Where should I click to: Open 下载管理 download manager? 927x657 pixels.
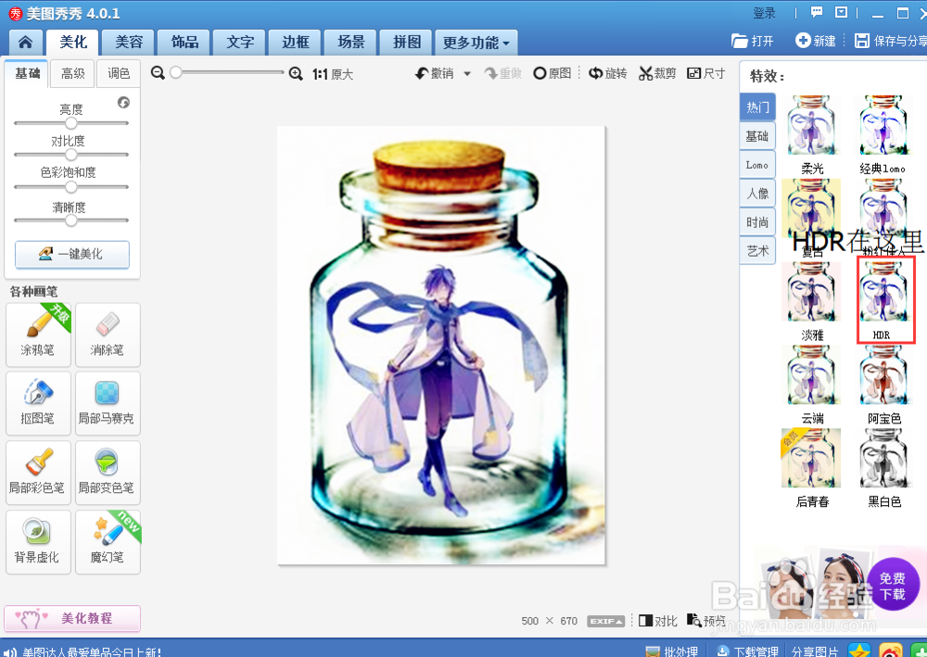[x=748, y=651]
